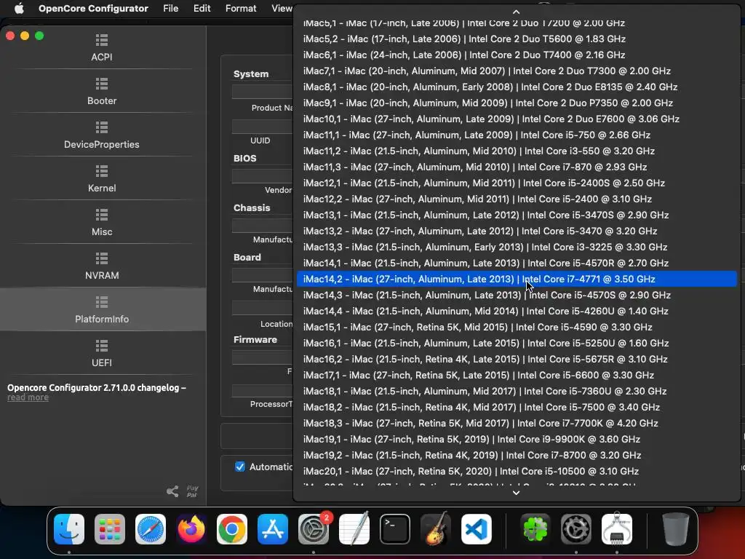Select iMac10,1 with Core 2 Duo E7600
This screenshot has width=745, height=559.
click(x=517, y=119)
